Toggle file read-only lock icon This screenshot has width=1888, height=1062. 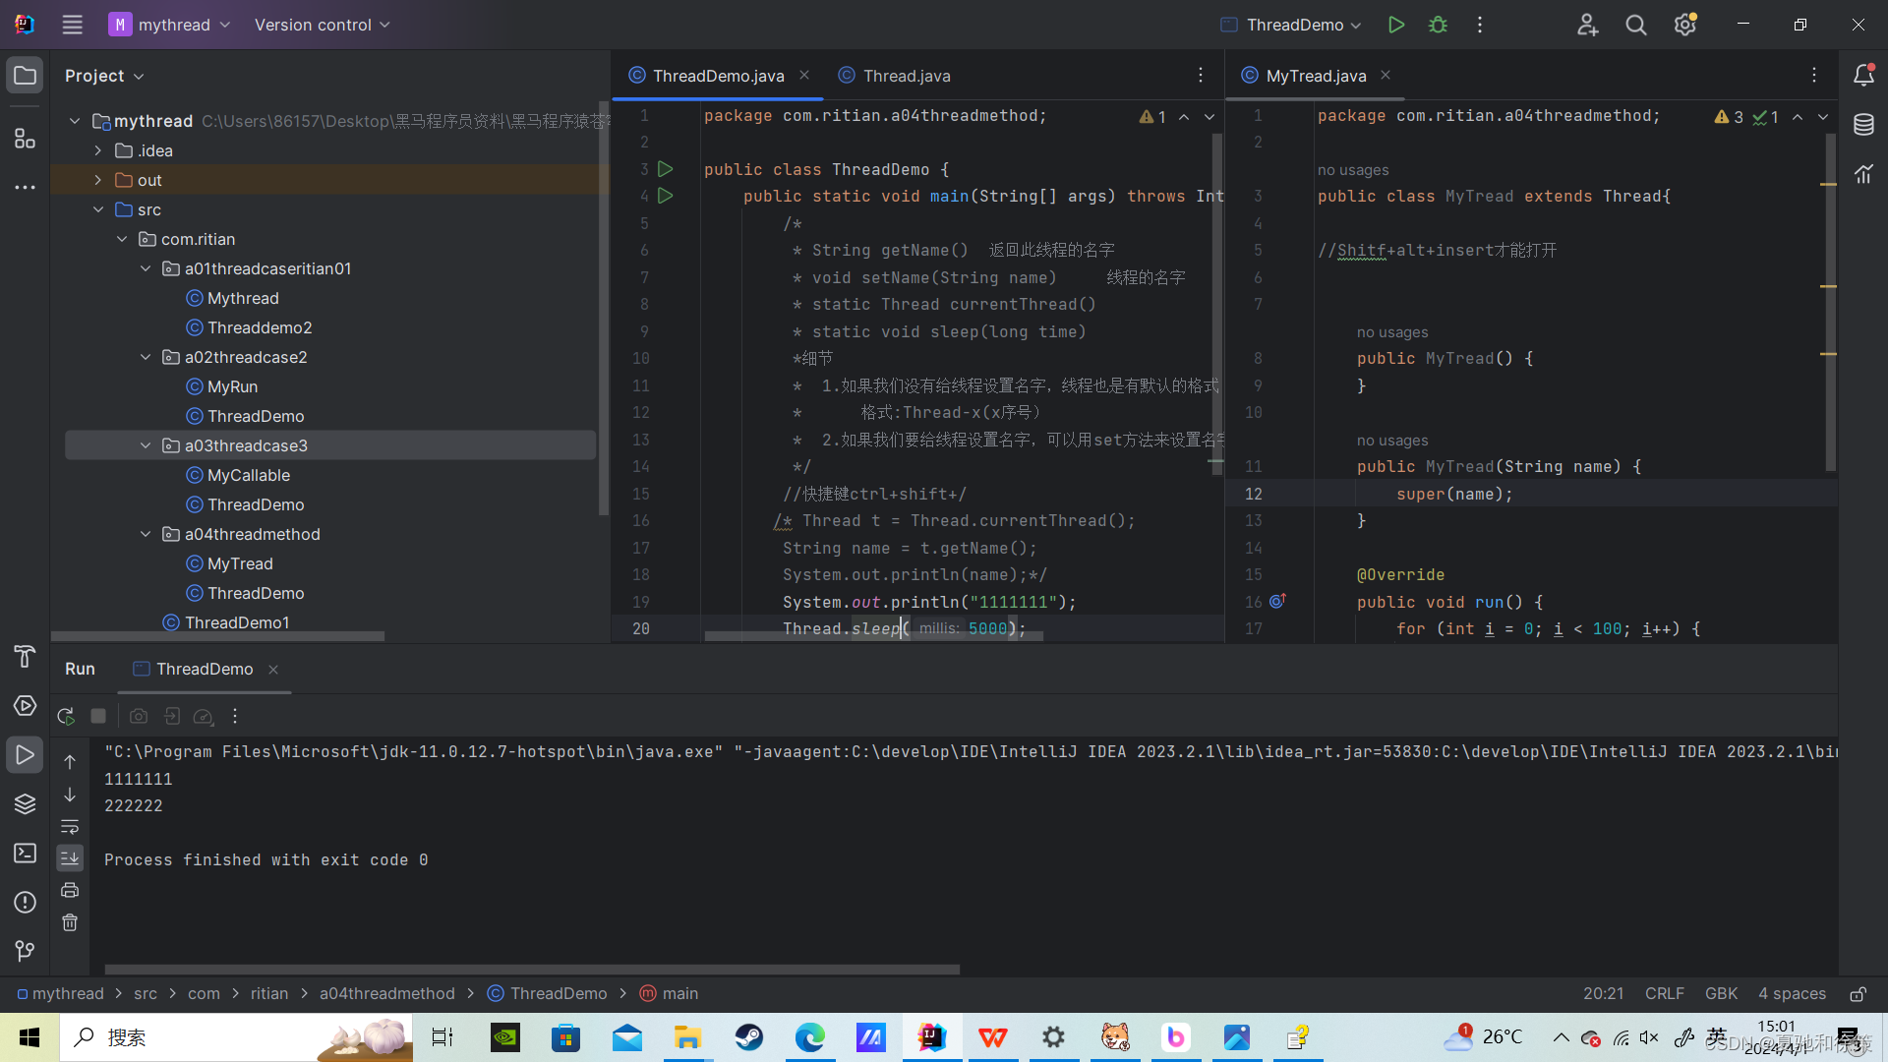1858,994
